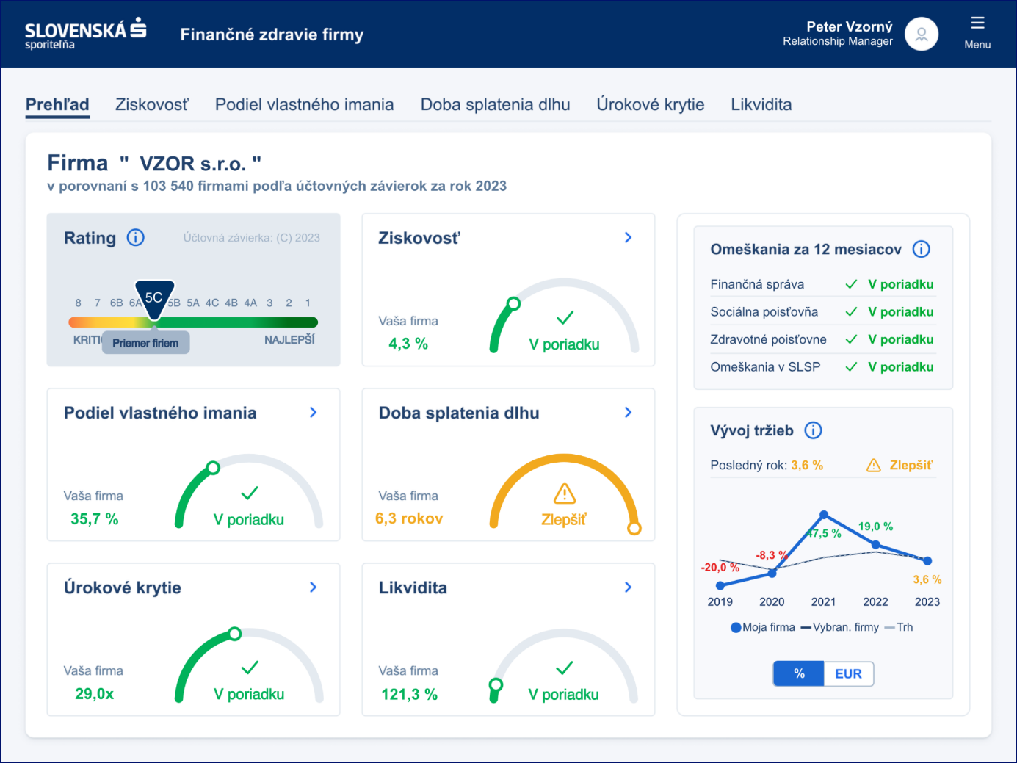The image size is (1017, 763).
Task: Switch the chart to EUR view
Action: click(848, 673)
